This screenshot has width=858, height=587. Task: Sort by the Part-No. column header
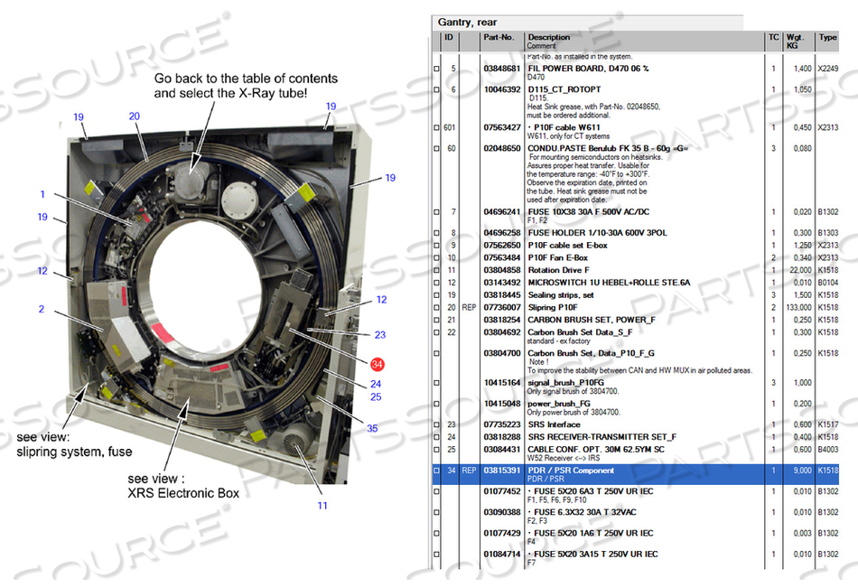[497, 37]
